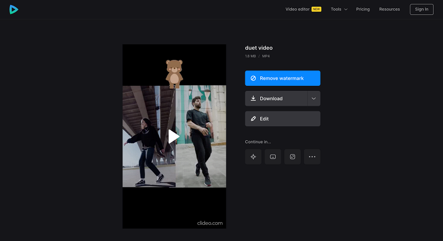Play the duet video preview

click(174, 136)
